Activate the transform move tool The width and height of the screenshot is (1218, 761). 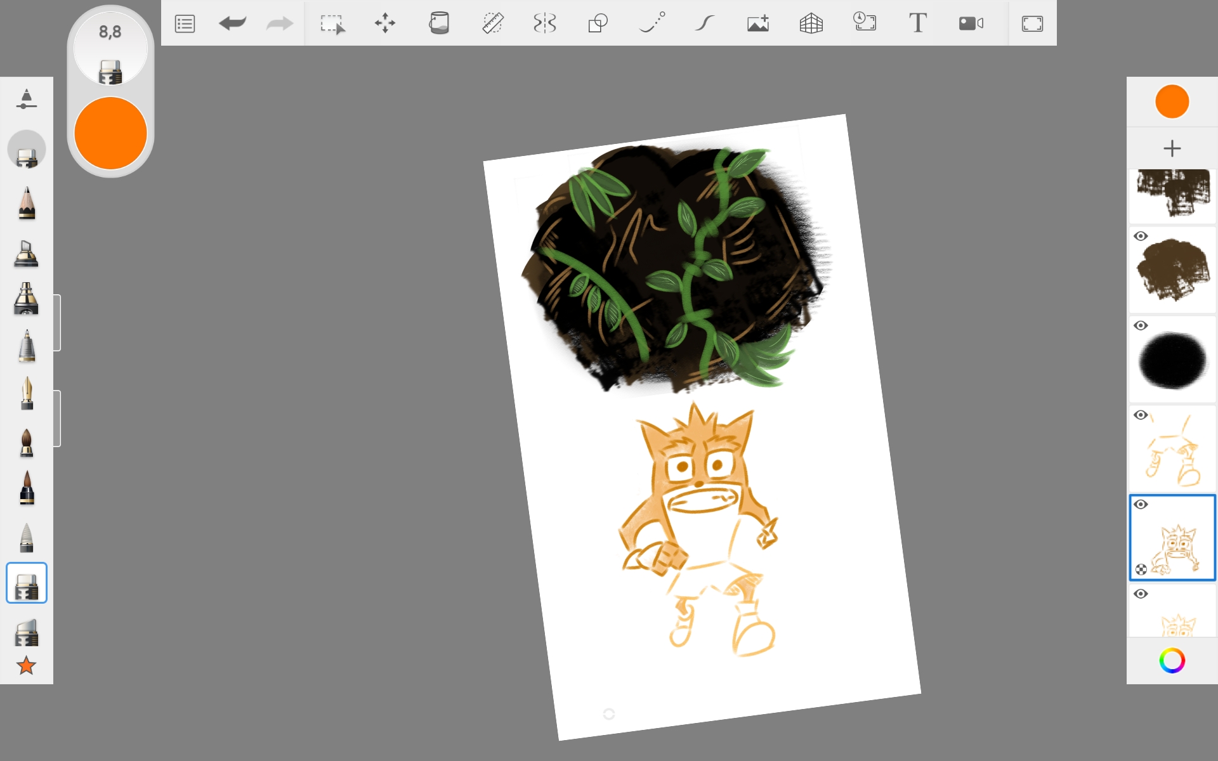tap(385, 24)
